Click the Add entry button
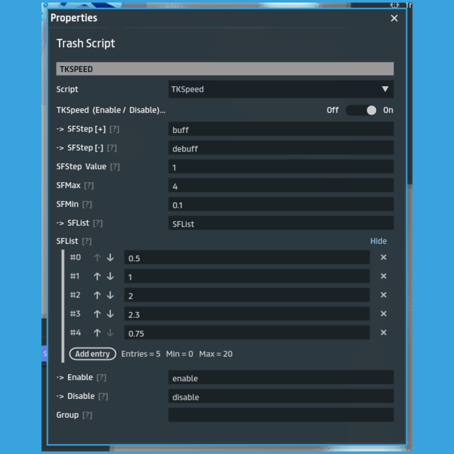 click(x=93, y=354)
